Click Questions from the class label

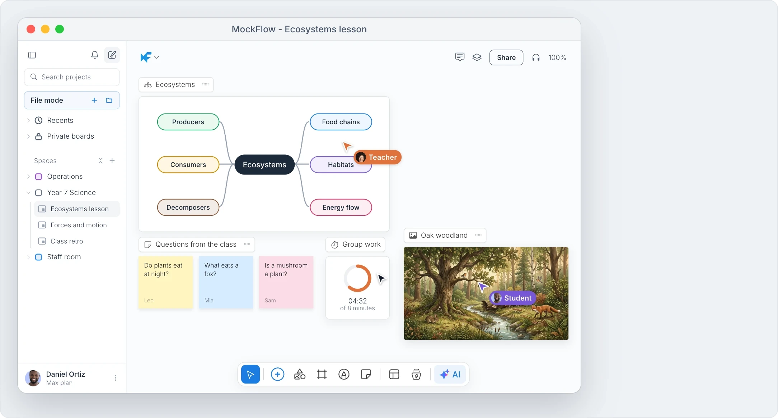tap(196, 244)
